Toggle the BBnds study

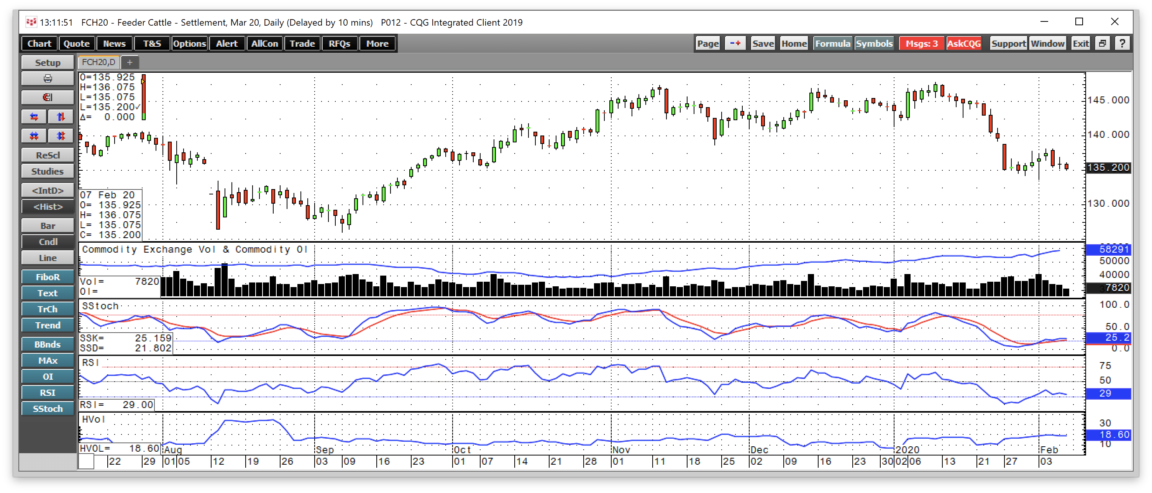48,344
